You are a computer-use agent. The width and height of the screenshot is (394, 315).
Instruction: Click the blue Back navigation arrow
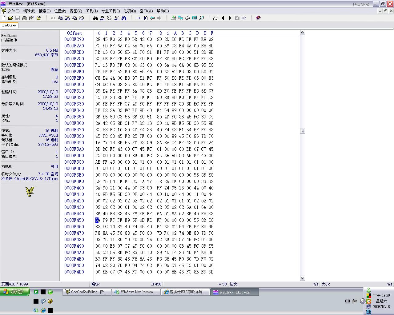[x=152, y=18]
